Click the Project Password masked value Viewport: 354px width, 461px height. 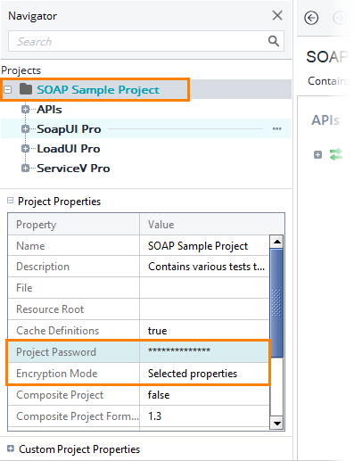click(x=179, y=351)
